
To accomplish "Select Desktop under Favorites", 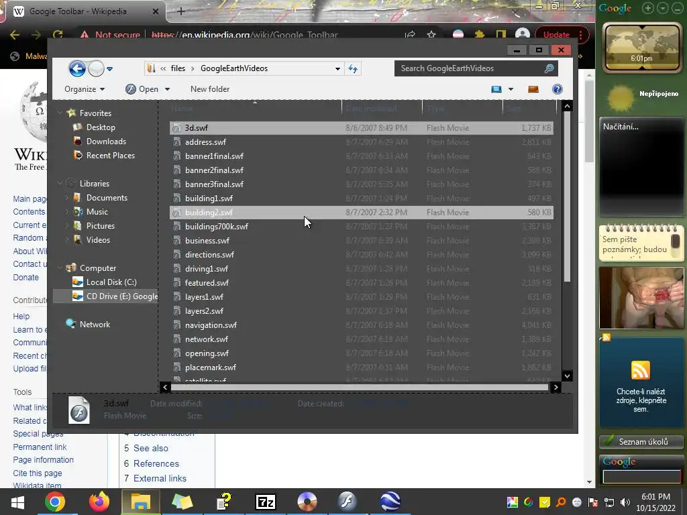I will [101, 127].
